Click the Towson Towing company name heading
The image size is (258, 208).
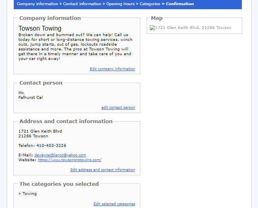(40, 28)
